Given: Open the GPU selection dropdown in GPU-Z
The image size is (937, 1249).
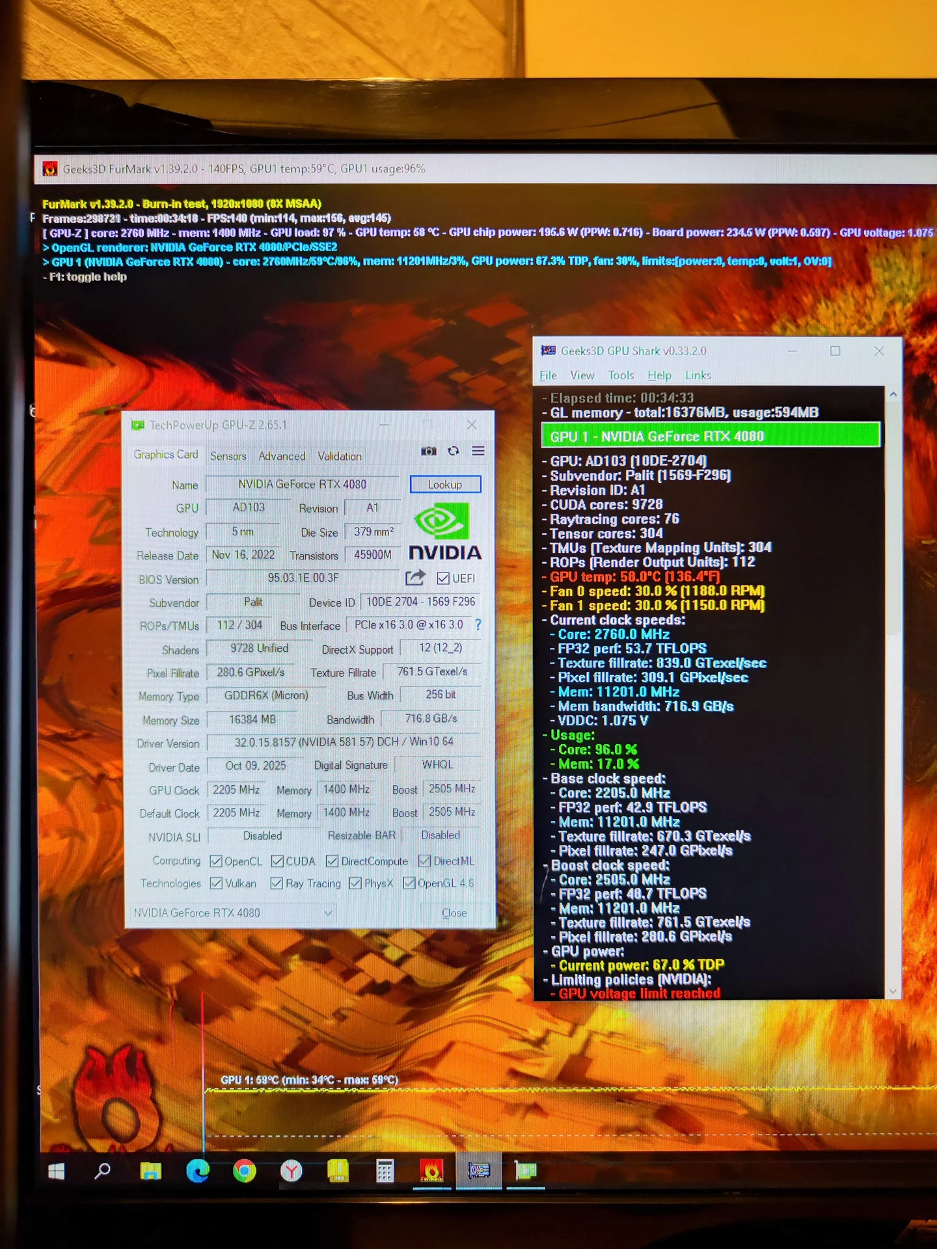Looking at the screenshot, I should click(x=233, y=913).
